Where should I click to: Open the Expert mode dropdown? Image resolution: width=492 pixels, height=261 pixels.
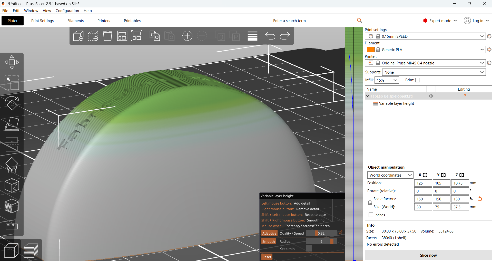tap(440, 21)
